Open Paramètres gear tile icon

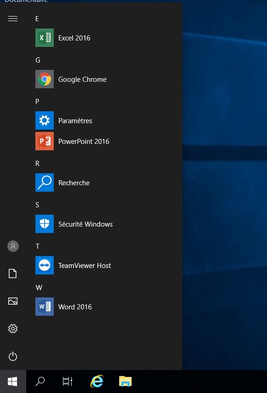[44, 120]
